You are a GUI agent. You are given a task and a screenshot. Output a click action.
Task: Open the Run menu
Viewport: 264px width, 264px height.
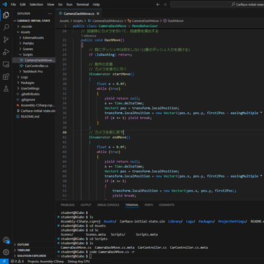pos(69,5)
